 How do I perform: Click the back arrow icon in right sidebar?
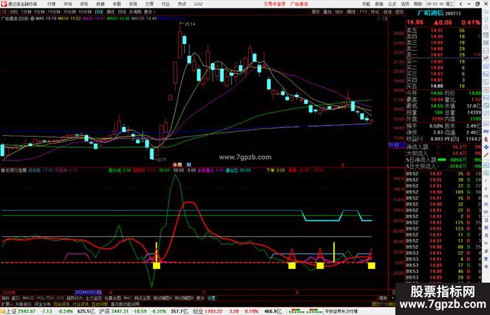pos(486,12)
